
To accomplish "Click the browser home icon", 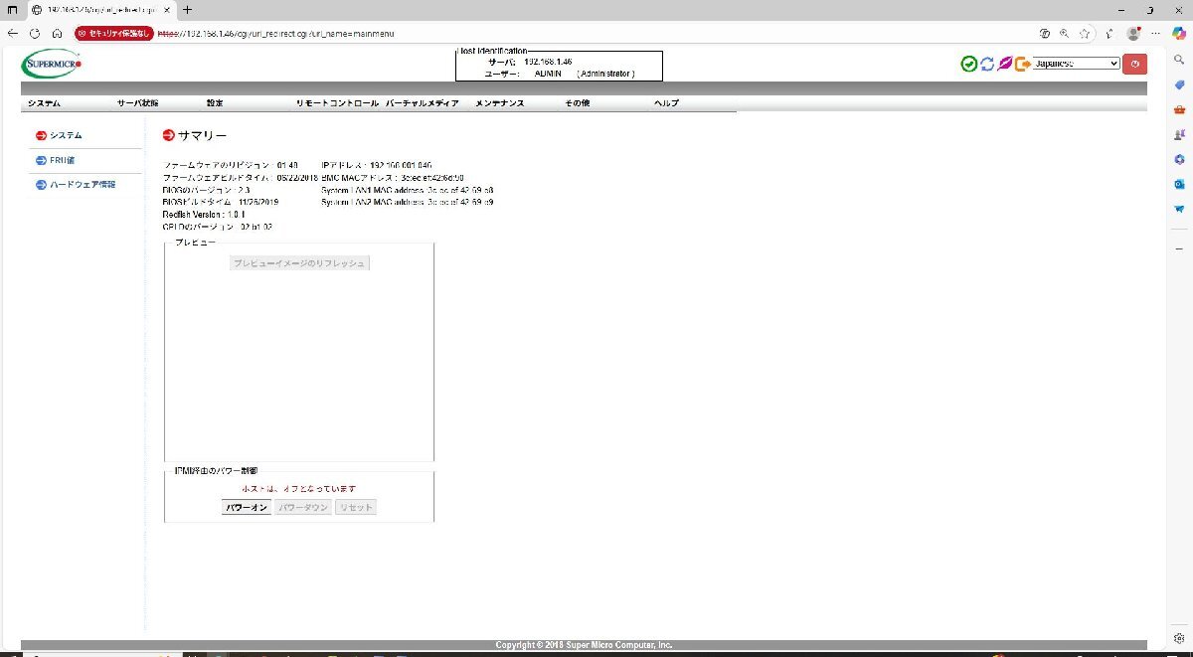I will coord(58,33).
